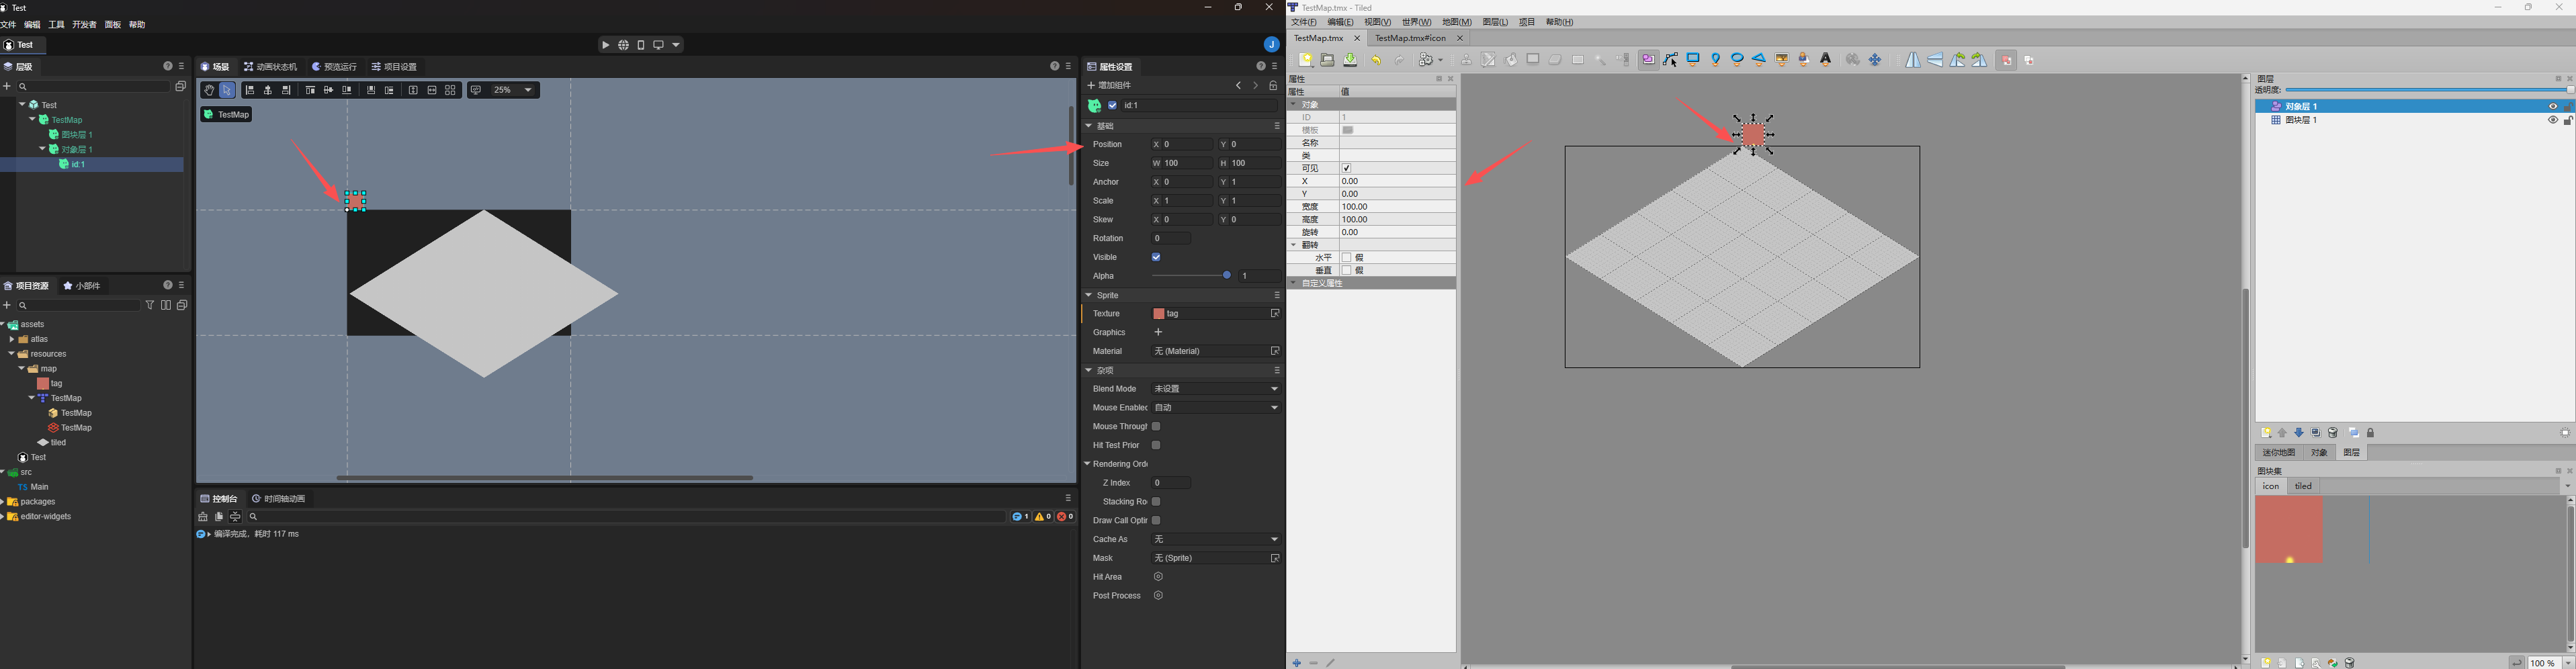The width and height of the screenshot is (2576, 669).
Task: Select the Insert Ellipse tool in Tiled
Action: click(1737, 60)
